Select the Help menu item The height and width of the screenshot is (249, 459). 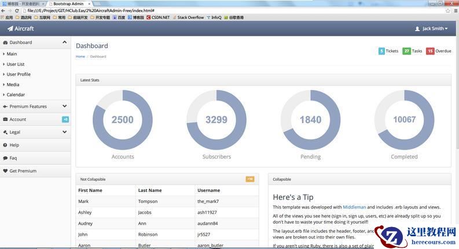[35, 145]
